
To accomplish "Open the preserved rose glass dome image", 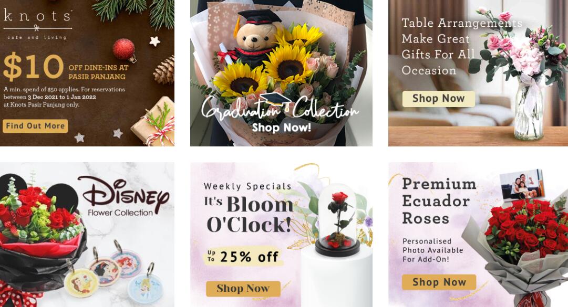I will [x=338, y=220].
